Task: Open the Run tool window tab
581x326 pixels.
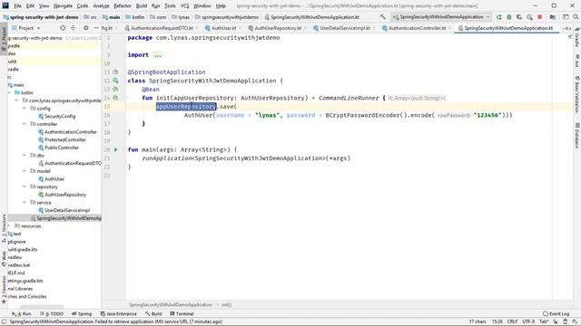Action: tap(22, 314)
